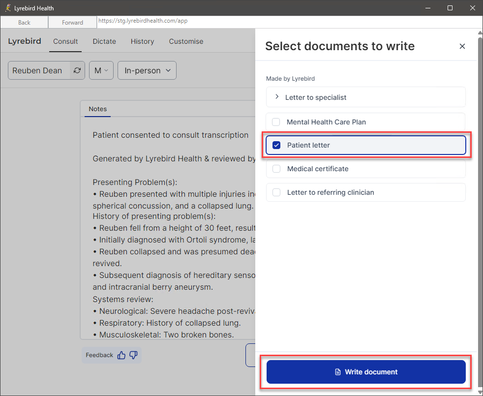Click the Feedback label
Screen dimensions: 483x396
click(x=99, y=355)
